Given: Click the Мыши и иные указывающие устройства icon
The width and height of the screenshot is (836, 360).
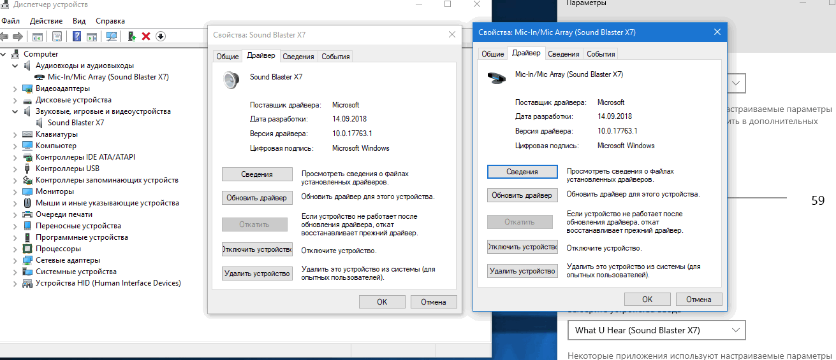Looking at the screenshot, I should pyautogui.click(x=27, y=203).
